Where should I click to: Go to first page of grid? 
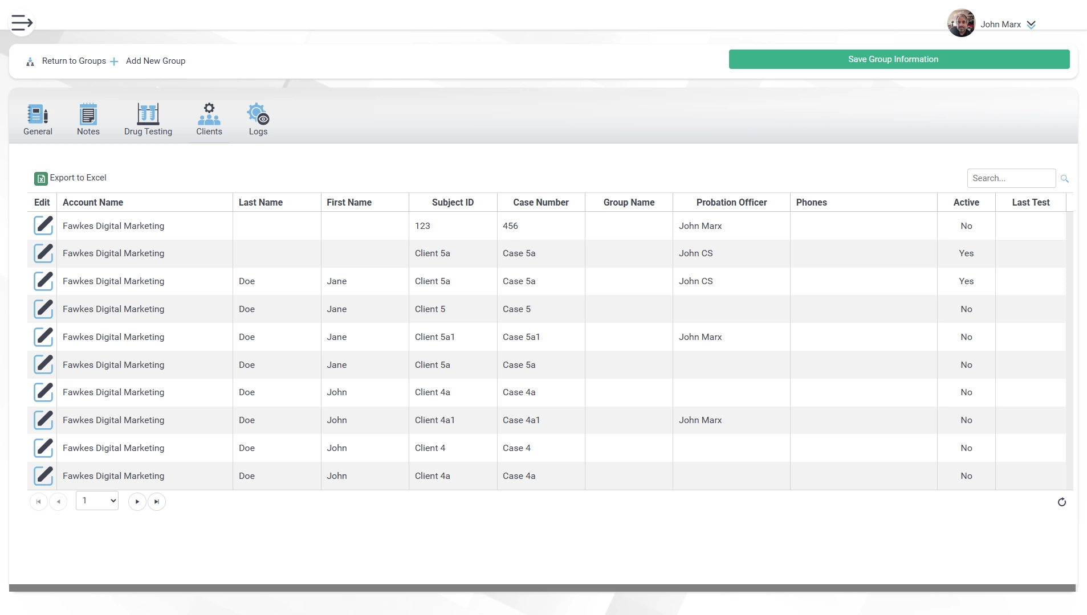click(x=38, y=502)
